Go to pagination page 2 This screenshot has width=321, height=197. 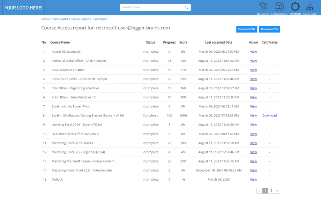point(271,191)
